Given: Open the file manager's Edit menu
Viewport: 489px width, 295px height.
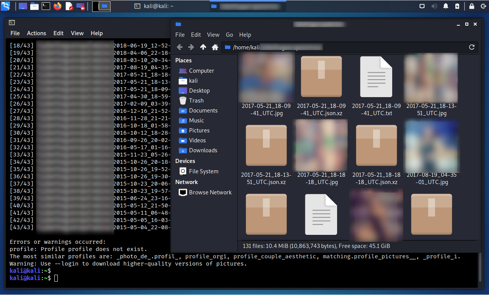Looking at the screenshot, I should (196, 34).
